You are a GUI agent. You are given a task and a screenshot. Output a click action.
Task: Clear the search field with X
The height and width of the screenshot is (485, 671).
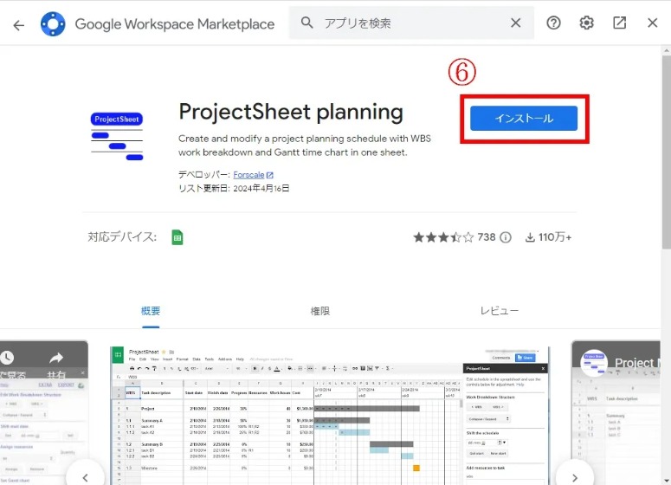516,23
